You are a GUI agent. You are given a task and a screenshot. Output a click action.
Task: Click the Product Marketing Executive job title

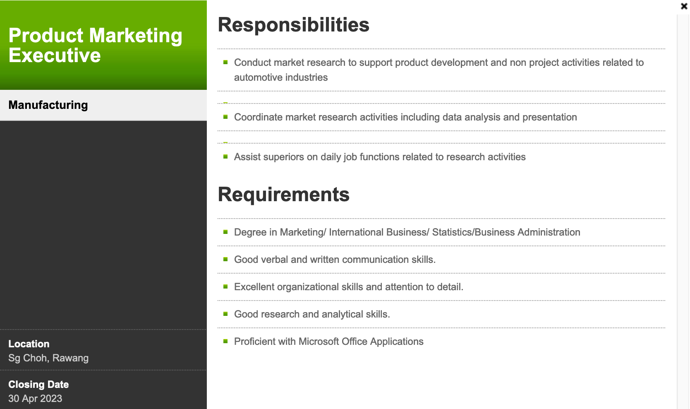[95, 45]
